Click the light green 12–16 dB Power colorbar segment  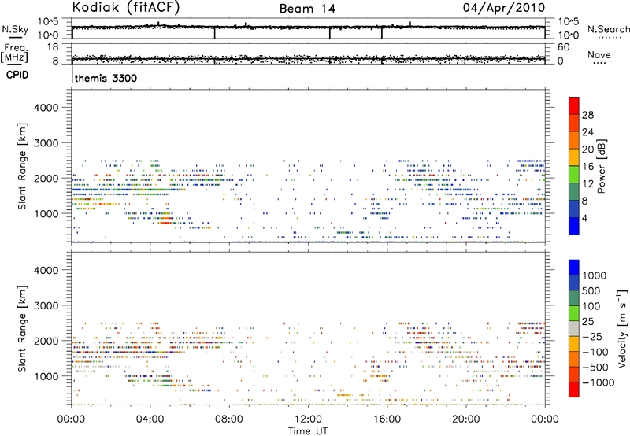click(x=573, y=175)
